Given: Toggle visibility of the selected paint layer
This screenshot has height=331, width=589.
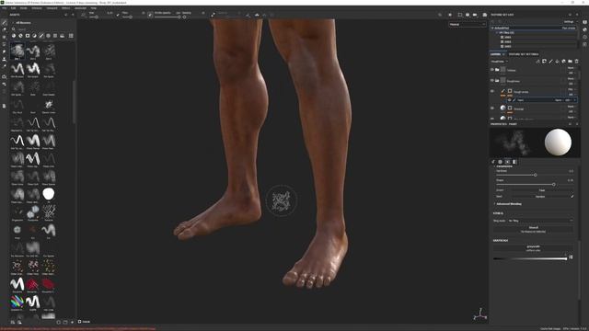Looking at the screenshot, I should [492, 91].
